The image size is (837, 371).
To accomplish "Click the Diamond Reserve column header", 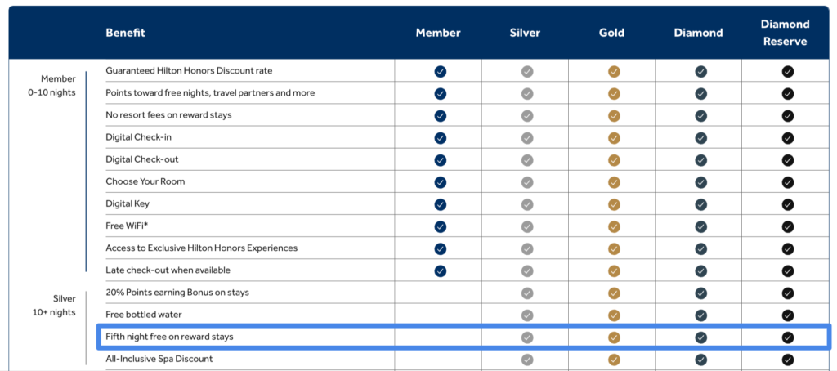I will tap(786, 33).
